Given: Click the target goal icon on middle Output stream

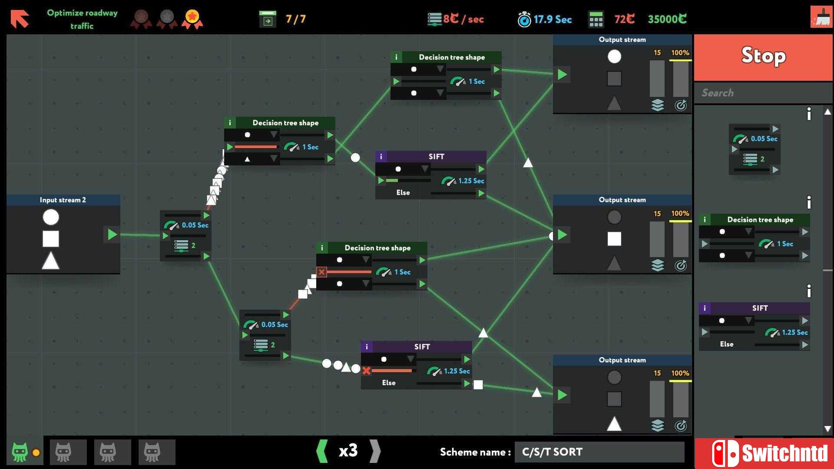Looking at the screenshot, I should click(x=681, y=266).
